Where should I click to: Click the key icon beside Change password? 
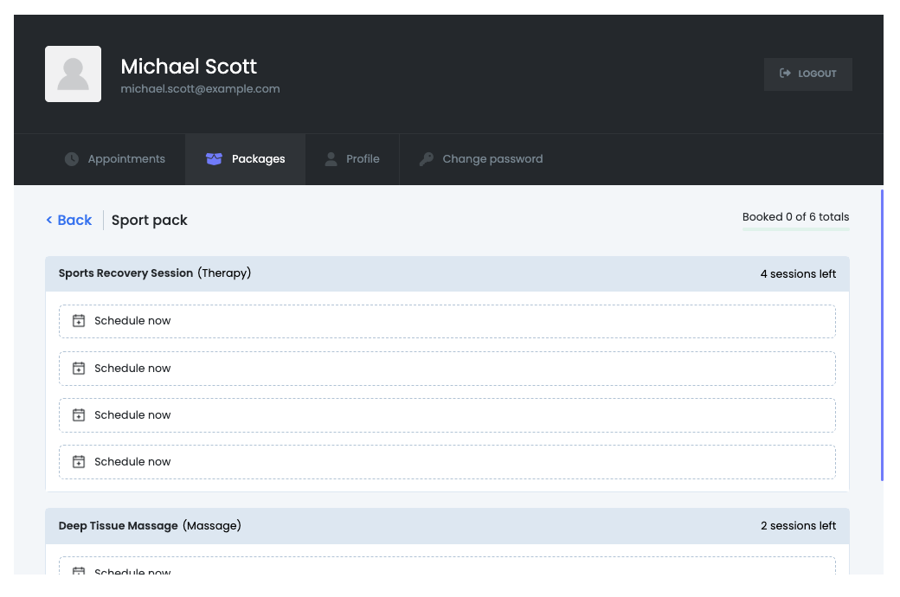point(426,159)
